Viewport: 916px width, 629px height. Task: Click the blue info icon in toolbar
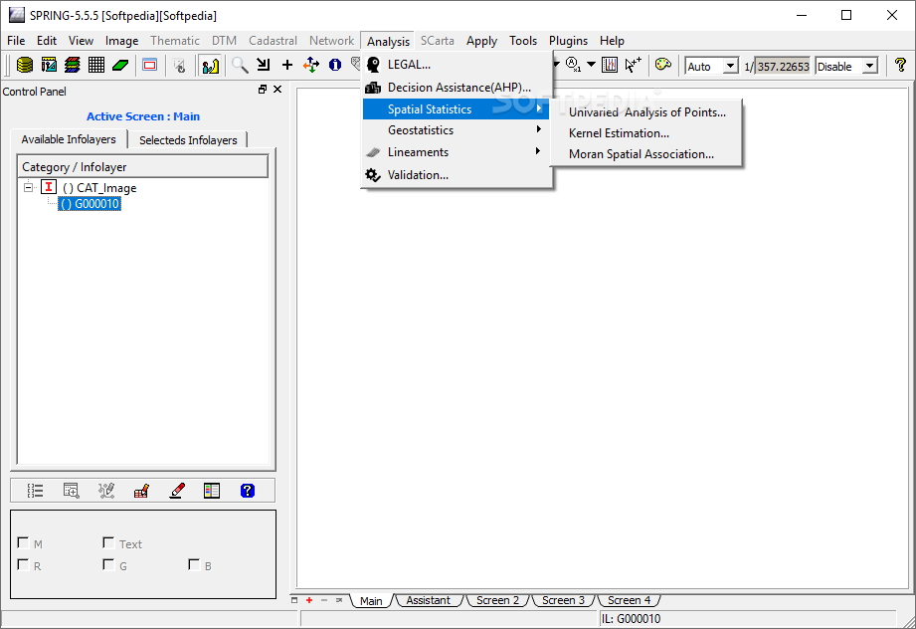(x=335, y=65)
